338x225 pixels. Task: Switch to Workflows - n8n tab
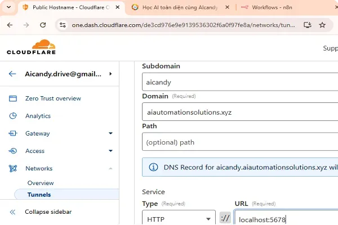(272, 7)
